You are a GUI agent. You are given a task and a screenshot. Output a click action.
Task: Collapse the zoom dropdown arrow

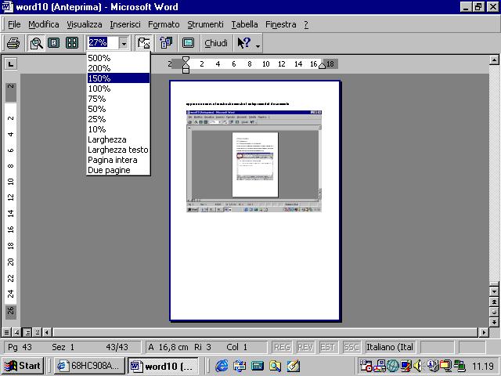tap(124, 43)
